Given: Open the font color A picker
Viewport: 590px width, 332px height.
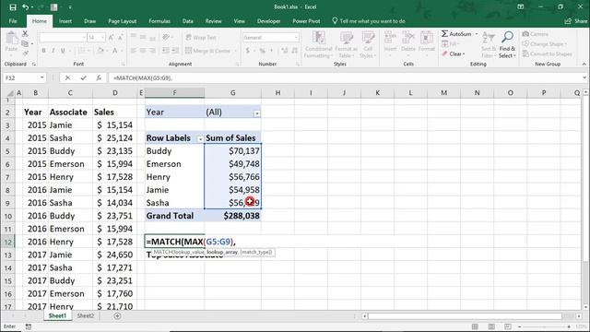Looking at the screenshot, I should 115,51.
